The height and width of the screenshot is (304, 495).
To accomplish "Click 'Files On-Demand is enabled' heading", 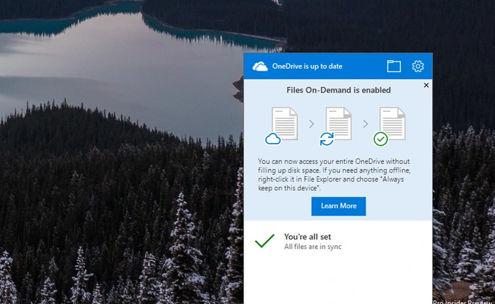I will 339,90.
